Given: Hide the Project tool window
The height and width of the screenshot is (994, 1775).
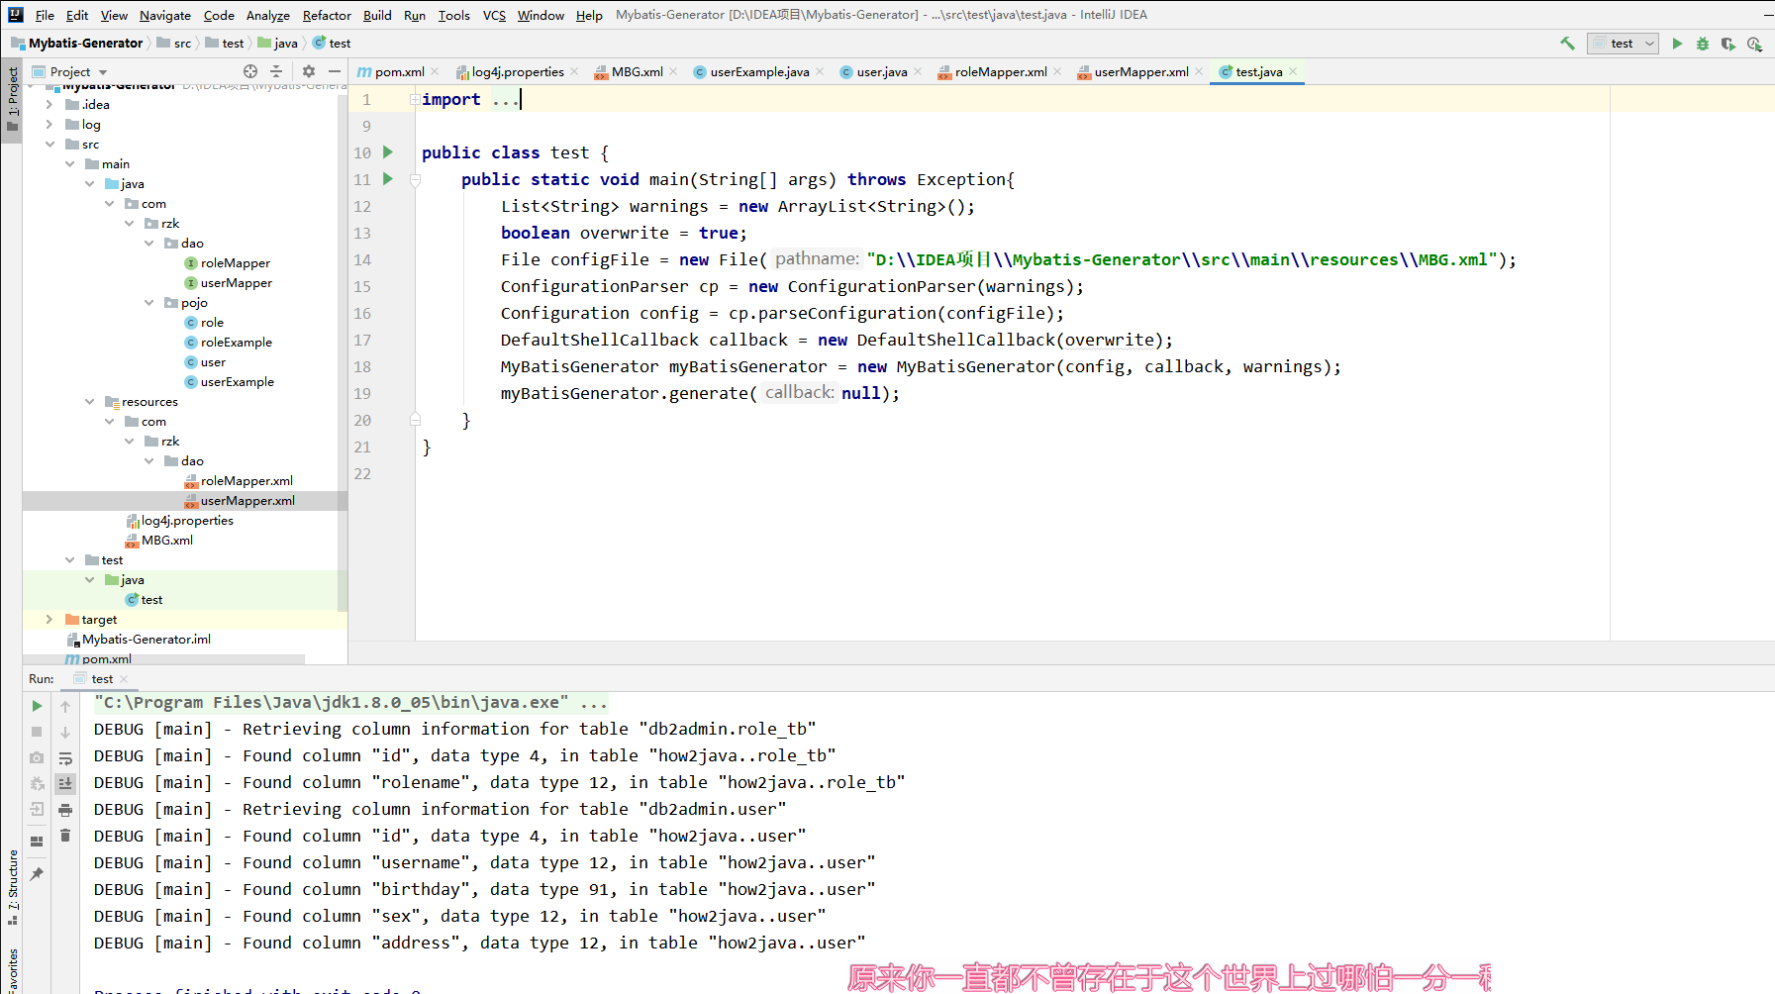Looking at the screenshot, I should click(335, 71).
